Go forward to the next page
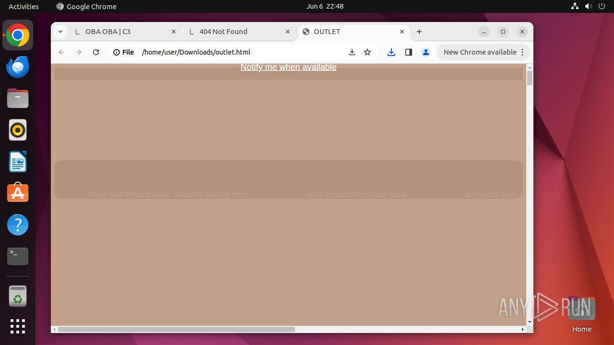614x345 pixels. click(x=79, y=52)
